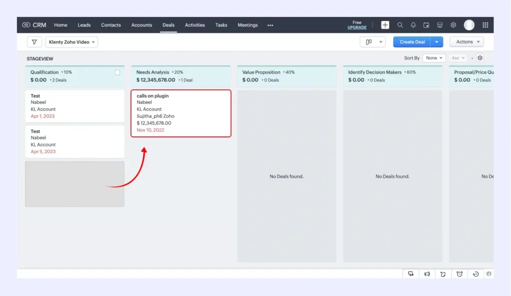Open notifications bell icon

tap(413, 25)
